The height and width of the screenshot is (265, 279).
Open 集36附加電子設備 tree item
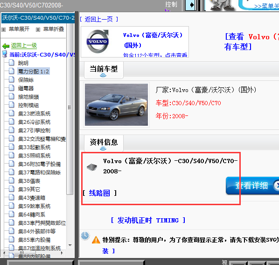(x=39, y=164)
